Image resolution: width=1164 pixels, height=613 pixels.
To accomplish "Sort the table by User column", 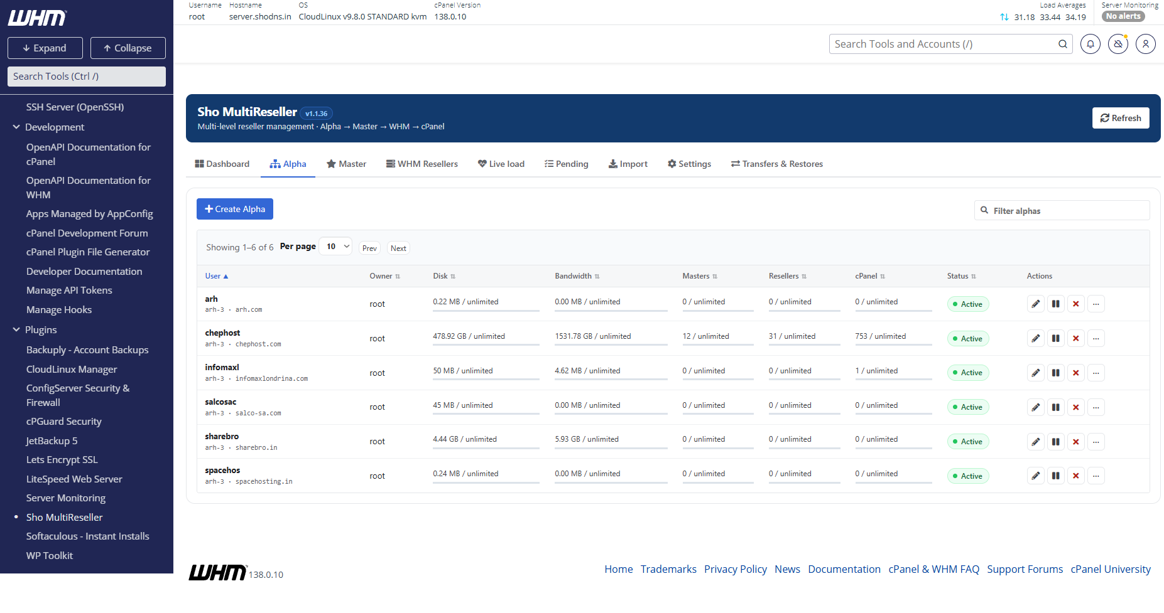I will 217,276.
